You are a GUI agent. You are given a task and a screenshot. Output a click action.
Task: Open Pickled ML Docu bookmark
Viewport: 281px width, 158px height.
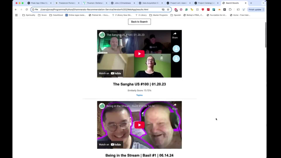tap(99, 15)
